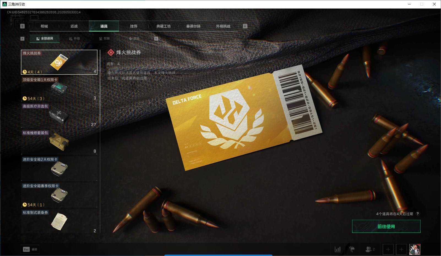Select the 进阶安全箱赛季权限卡 item
This screenshot has height=256, width=441.
[59, 195]
